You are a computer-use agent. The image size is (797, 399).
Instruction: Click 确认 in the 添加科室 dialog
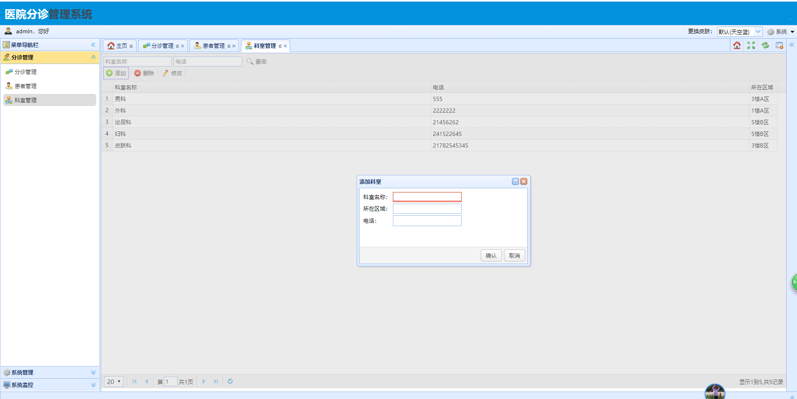491,256
